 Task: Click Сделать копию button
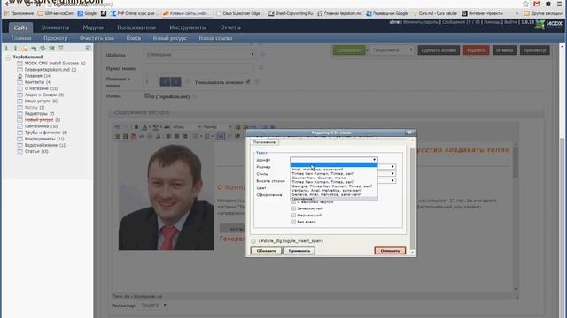(x=439, y=50)
